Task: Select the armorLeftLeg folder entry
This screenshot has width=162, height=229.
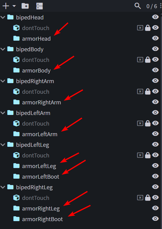Action: [39, 166]
